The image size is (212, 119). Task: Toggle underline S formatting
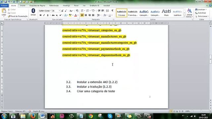48,15
